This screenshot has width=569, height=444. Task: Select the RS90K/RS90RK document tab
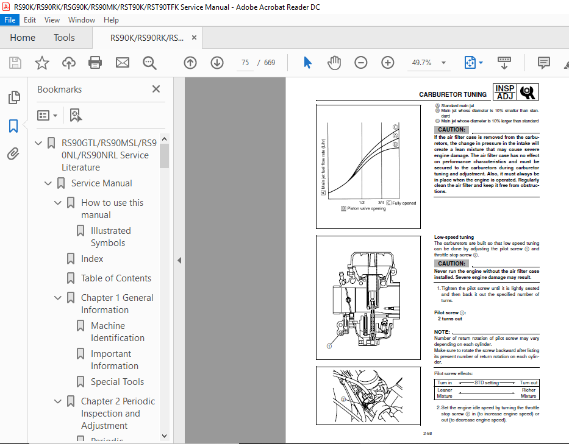(x=147, y=38)
